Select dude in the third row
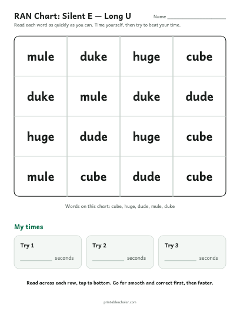Screen dimensions: 240x311 click(x=94, y=137)
